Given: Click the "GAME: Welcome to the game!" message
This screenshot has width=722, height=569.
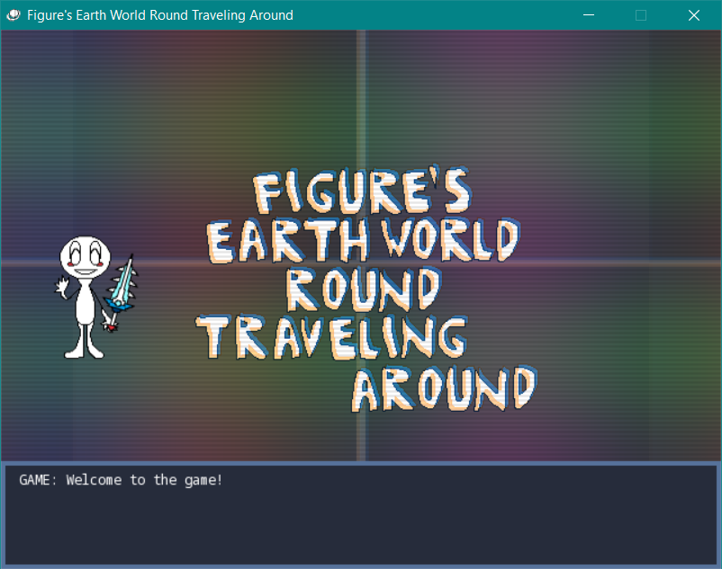Looking at the screenshot, I should (x=121, y=480).
